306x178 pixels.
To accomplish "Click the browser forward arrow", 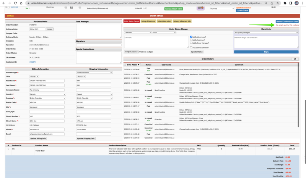I will 9,3.
